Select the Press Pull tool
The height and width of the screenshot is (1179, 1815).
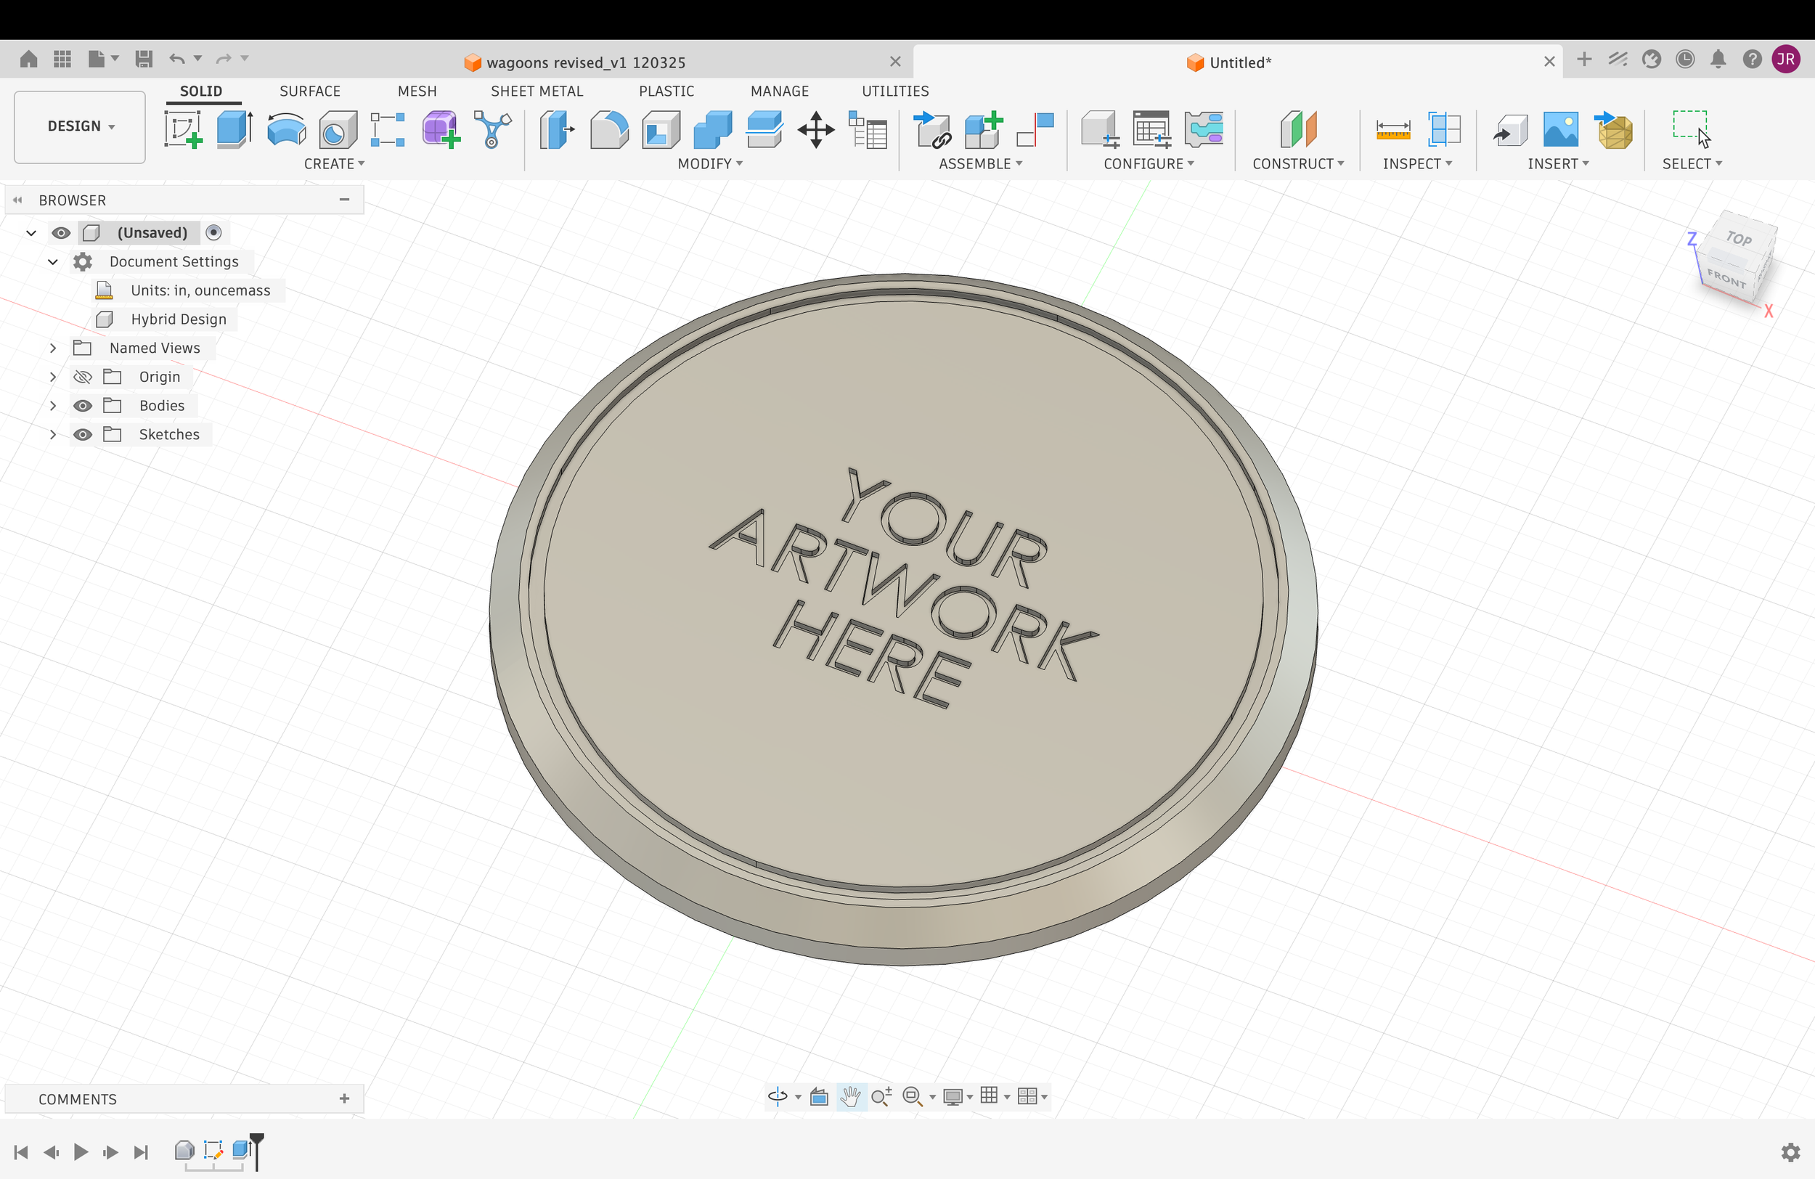coord(557,129)
